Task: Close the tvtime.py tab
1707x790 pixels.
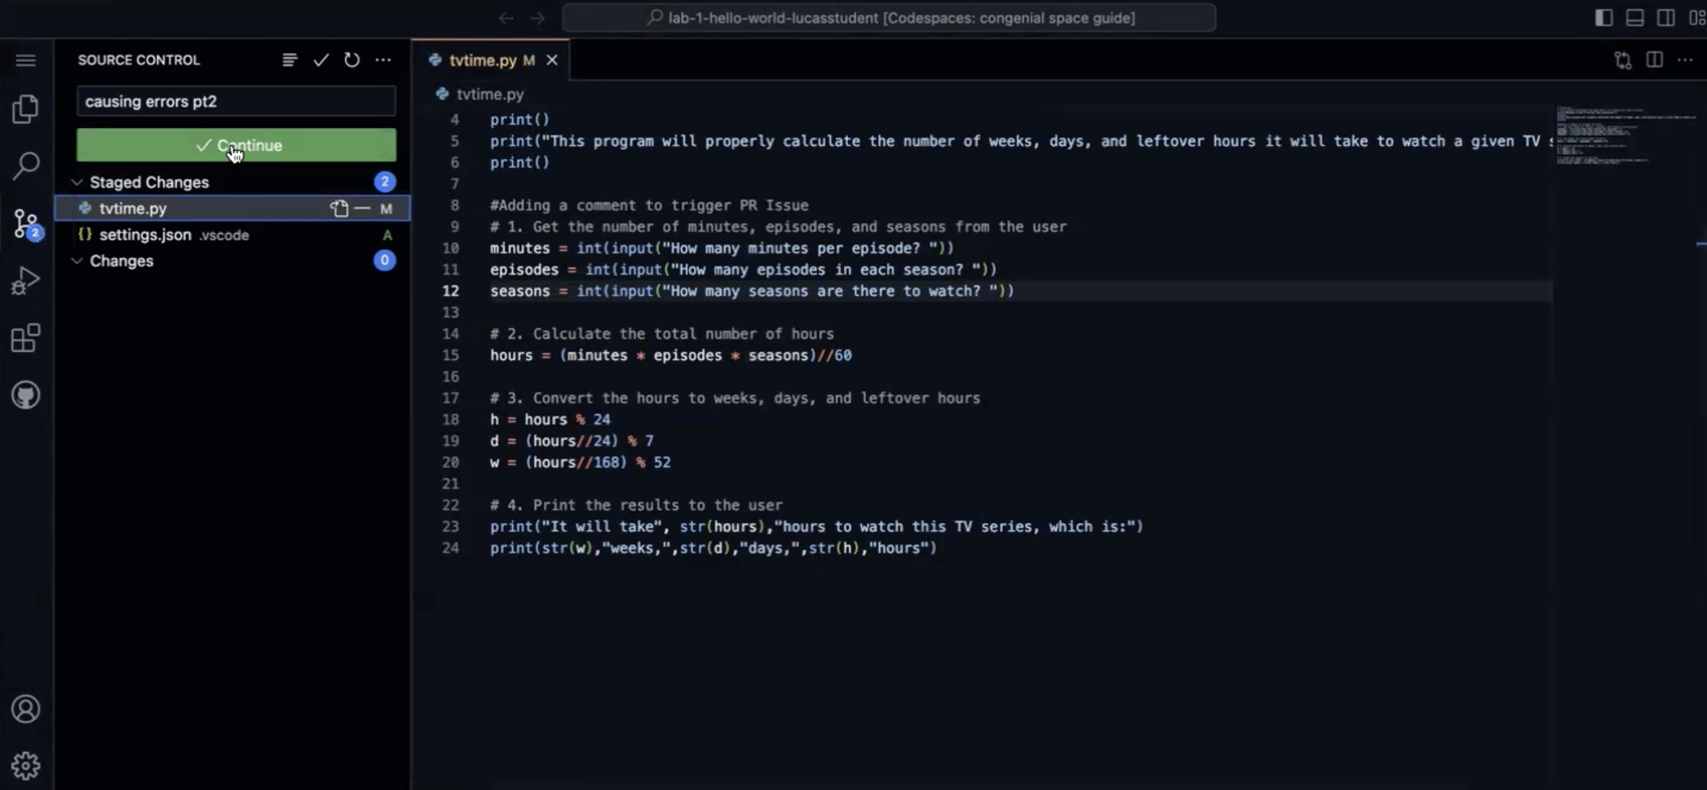Action: pos(552,61)
